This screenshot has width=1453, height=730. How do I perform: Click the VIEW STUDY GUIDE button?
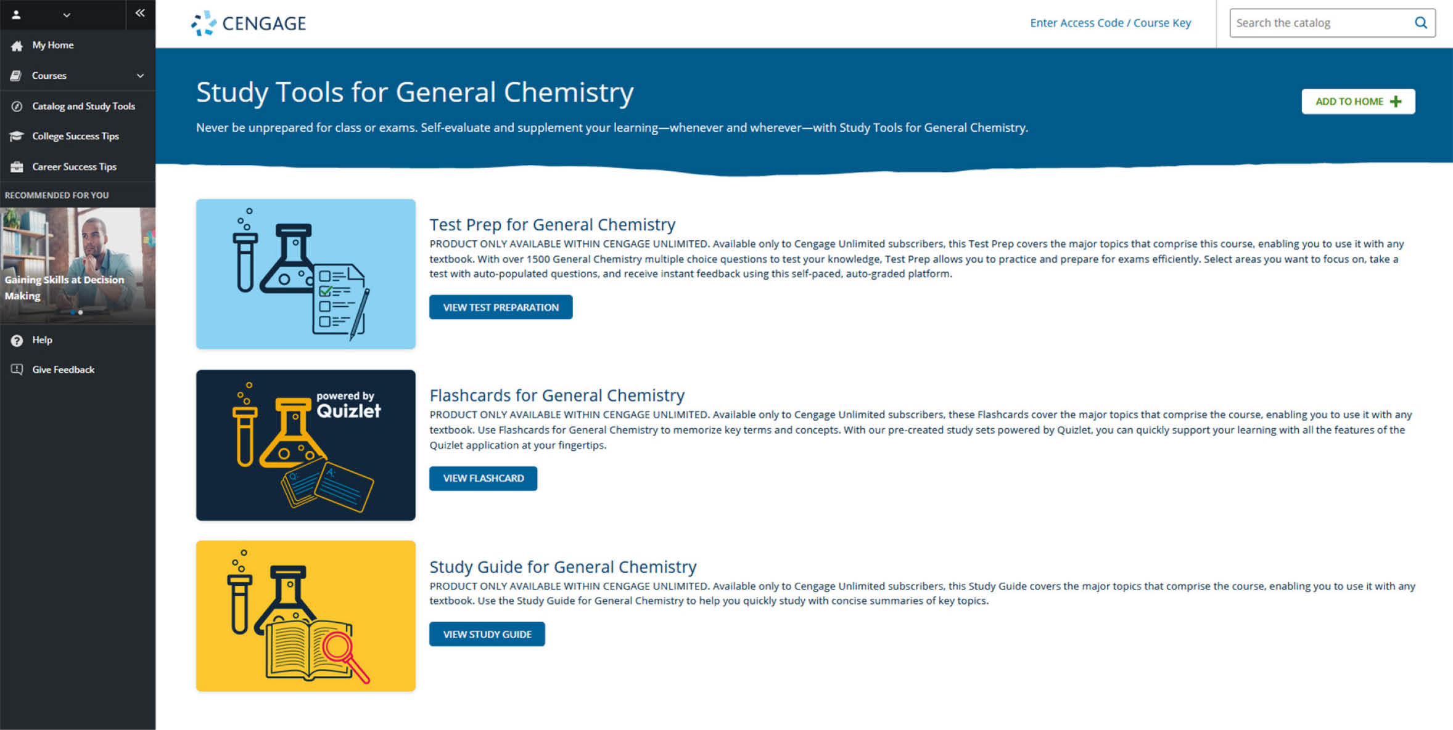tap(487, 635)
